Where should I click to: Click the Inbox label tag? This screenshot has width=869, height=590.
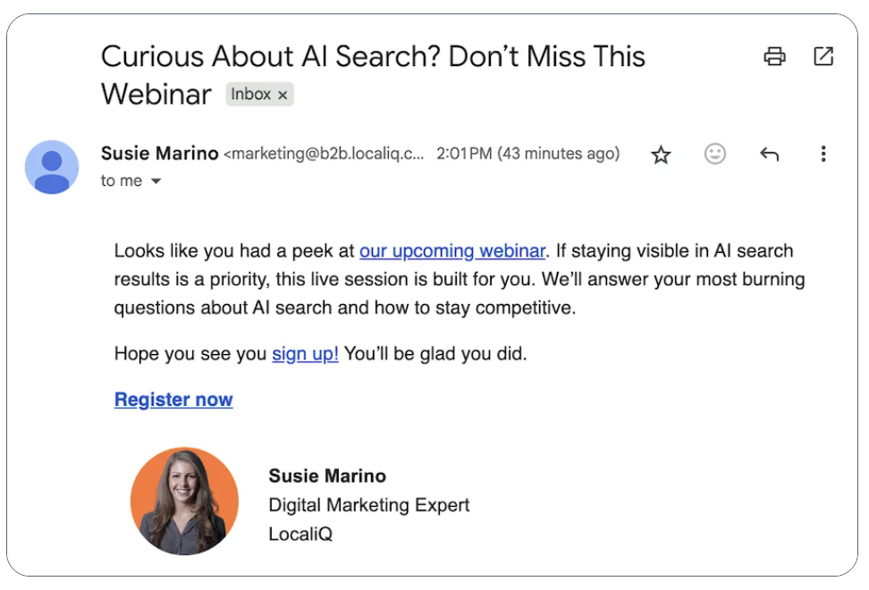(251, 94)
